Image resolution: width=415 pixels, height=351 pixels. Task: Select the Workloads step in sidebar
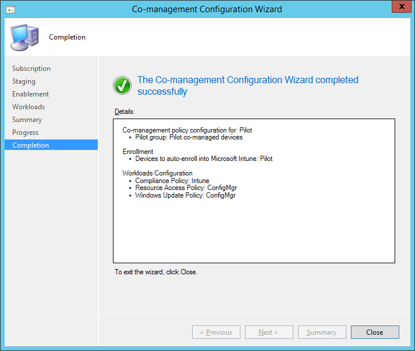point(29,107)
